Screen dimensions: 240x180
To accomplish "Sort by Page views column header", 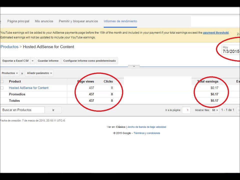I will (86, 81).
